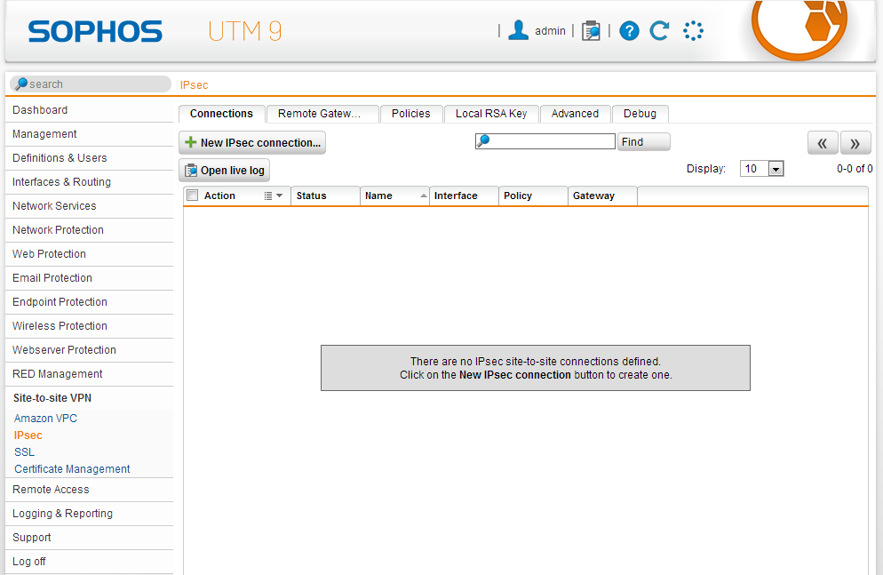The image size is (883, 575).
Task: Open the Dashboard menu item
Action: click(90, 110)
